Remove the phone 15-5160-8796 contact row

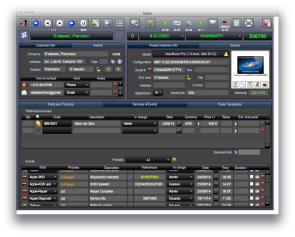point(115,85)
